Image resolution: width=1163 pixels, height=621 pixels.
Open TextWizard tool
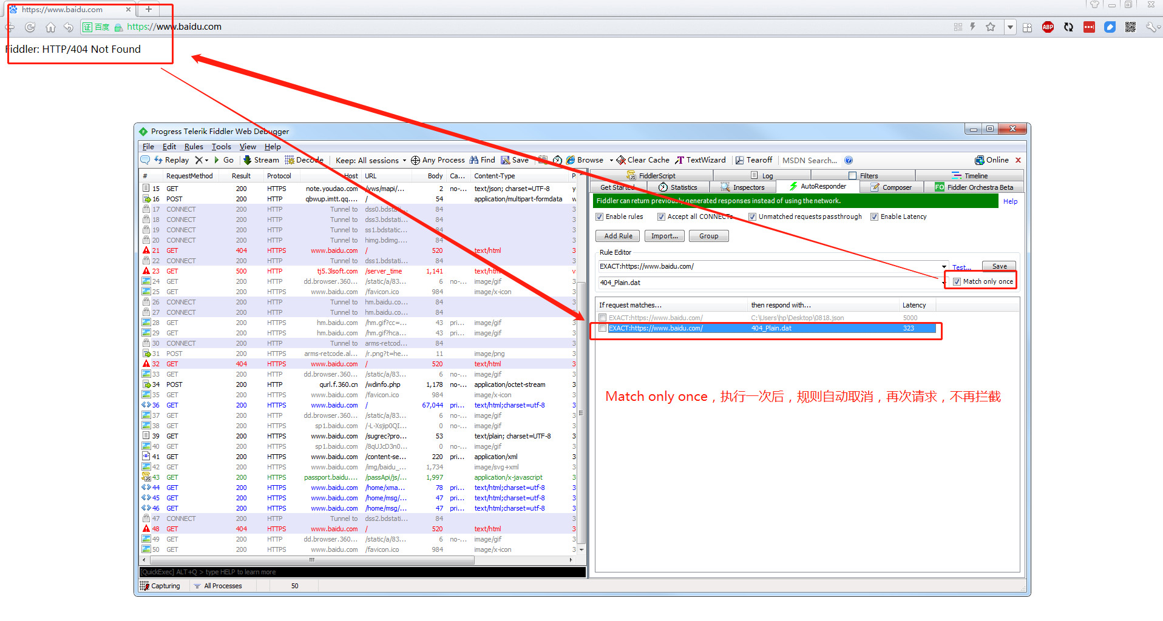click(700, 160)
